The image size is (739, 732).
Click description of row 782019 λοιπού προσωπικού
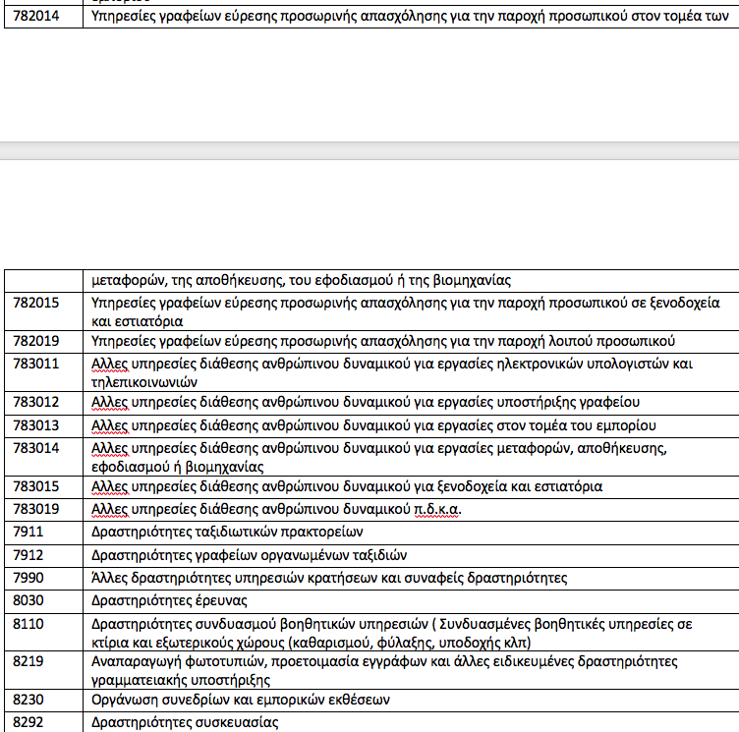pyautogui.click(x=382, y=341)
